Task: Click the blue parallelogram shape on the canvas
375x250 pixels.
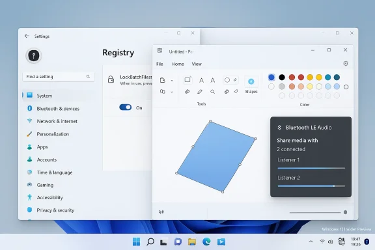Action: [x=216, y=157]
